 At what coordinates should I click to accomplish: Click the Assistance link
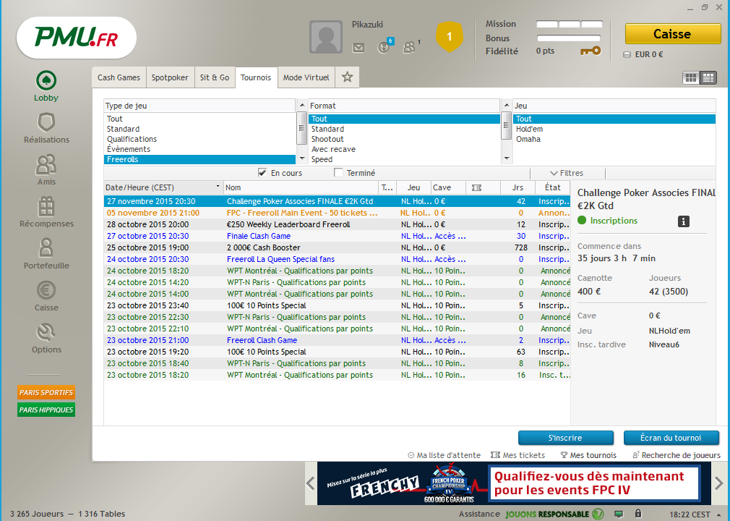[479, 514]
